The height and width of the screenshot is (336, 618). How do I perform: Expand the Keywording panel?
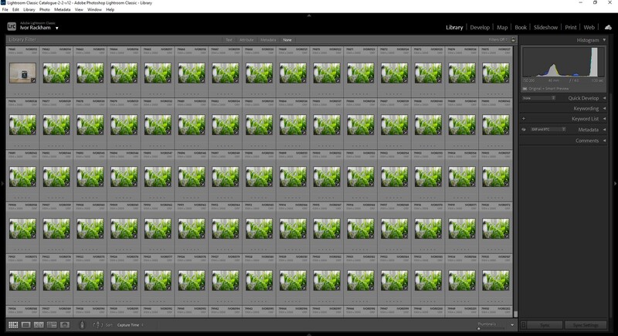pyautogui.click(x=604, y=108)
